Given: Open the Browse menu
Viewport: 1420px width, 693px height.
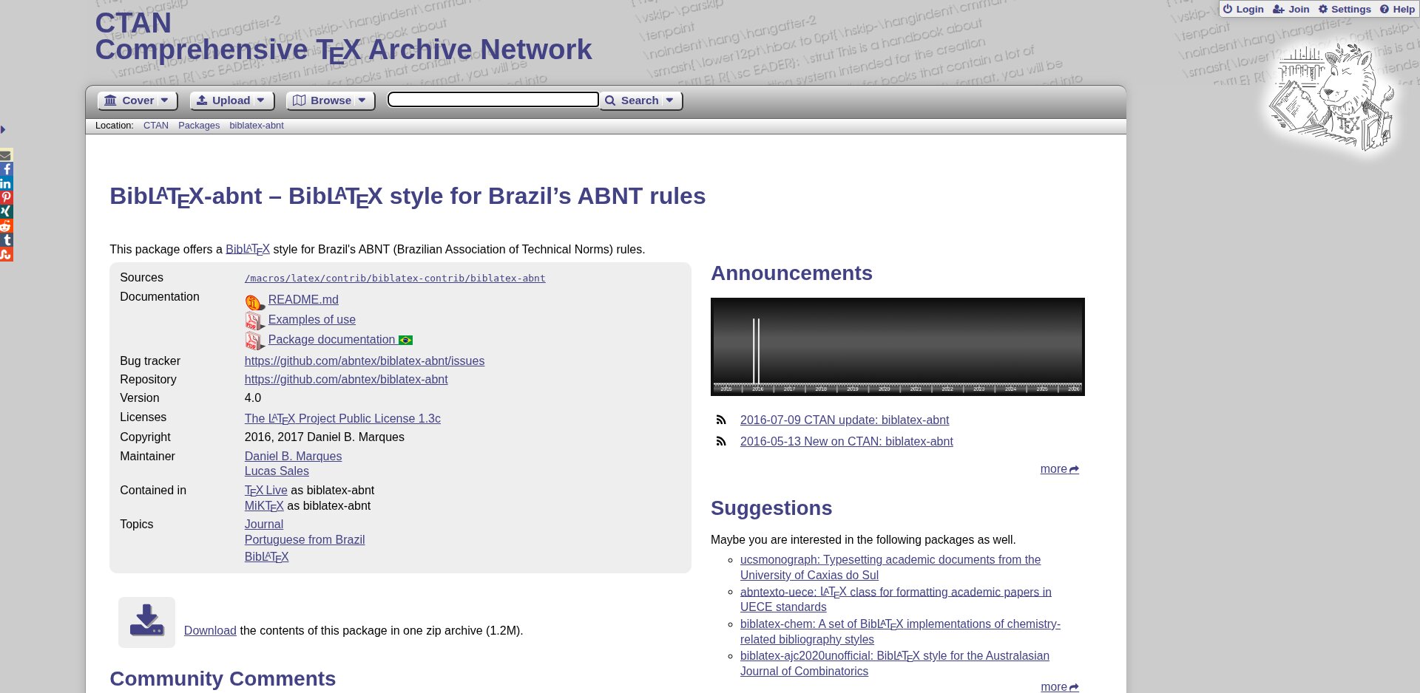Looking at the screenshot, I should click(x=330, y=100).
